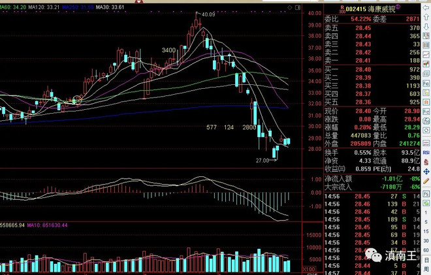Click the X100 volume scale label
The height and width of the screenshot is (275, 431).
coord(309,269)
